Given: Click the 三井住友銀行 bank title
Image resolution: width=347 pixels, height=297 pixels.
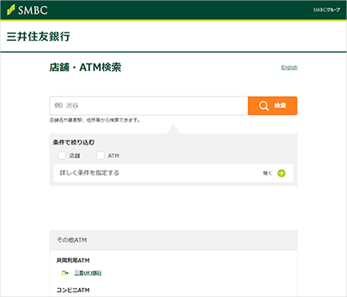Looking at the screenshot, I should tap(38, 37).
